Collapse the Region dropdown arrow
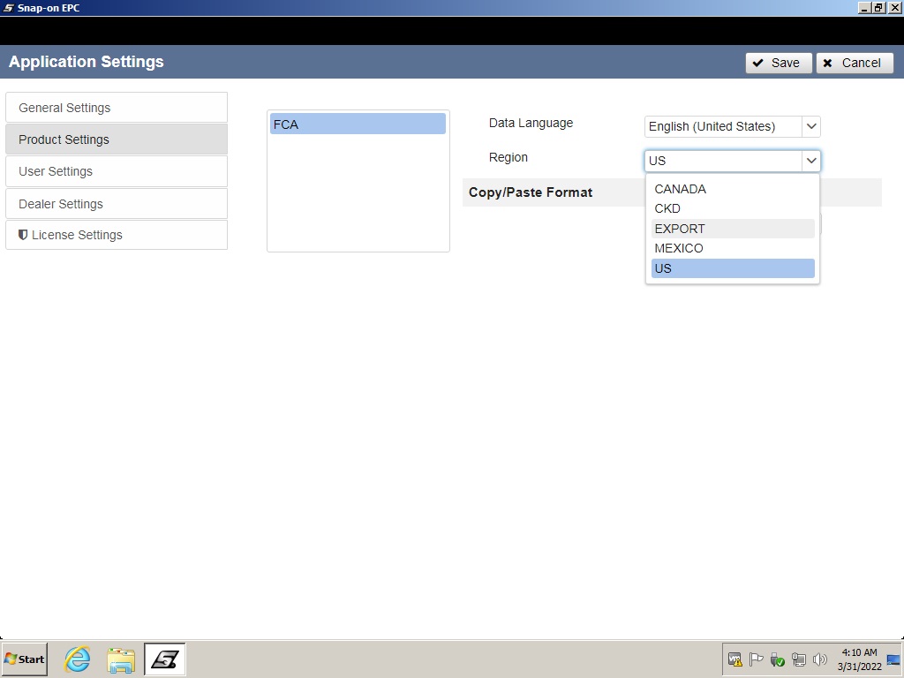The width and height of the screenshot is (904, 678). (x=811, y=161)
